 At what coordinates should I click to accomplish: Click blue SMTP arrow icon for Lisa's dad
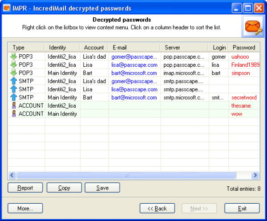(x=13, y=81)
